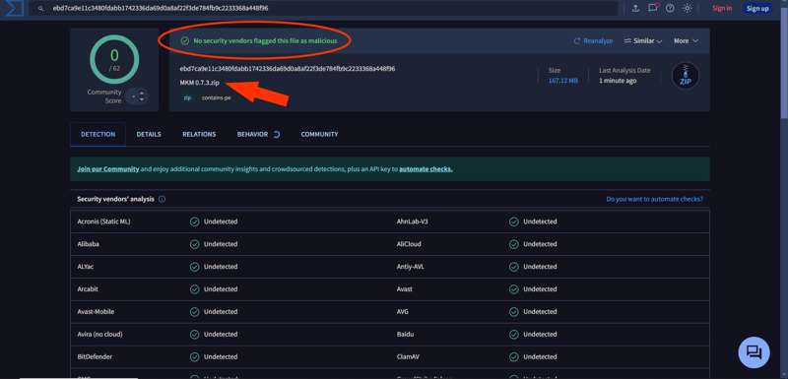Click the Acronis (Static ML) vendor name
Image resolution: width=788 pixels, height=379 pixels.
[x=103, y=221]
